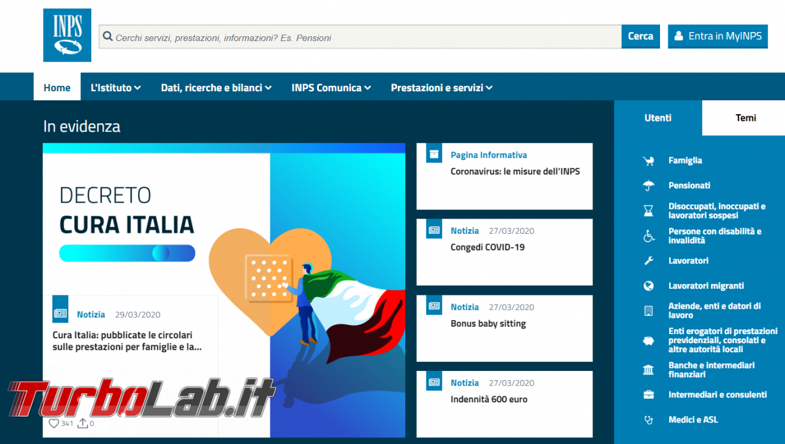Open Intermediari e consulenti category
Viewport: 785px width, 444px height.
pos(718,394)
